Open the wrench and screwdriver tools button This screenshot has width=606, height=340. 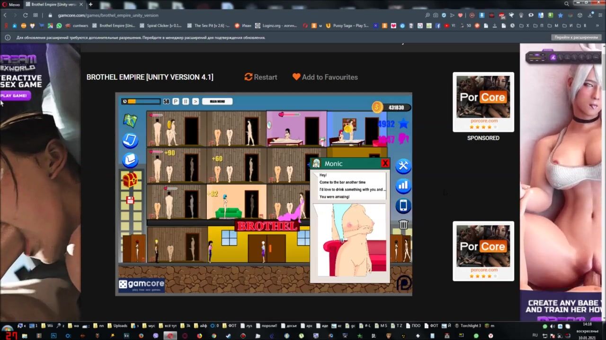[x=403, y=166]
